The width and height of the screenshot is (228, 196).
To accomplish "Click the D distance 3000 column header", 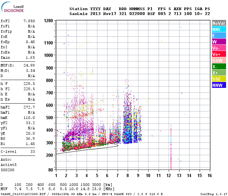I will [96, 185].
